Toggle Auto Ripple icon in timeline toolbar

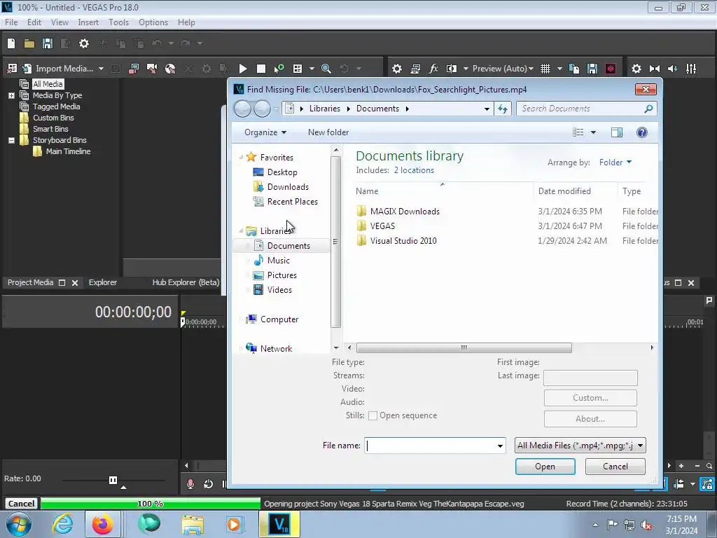(x=679, y=484)
